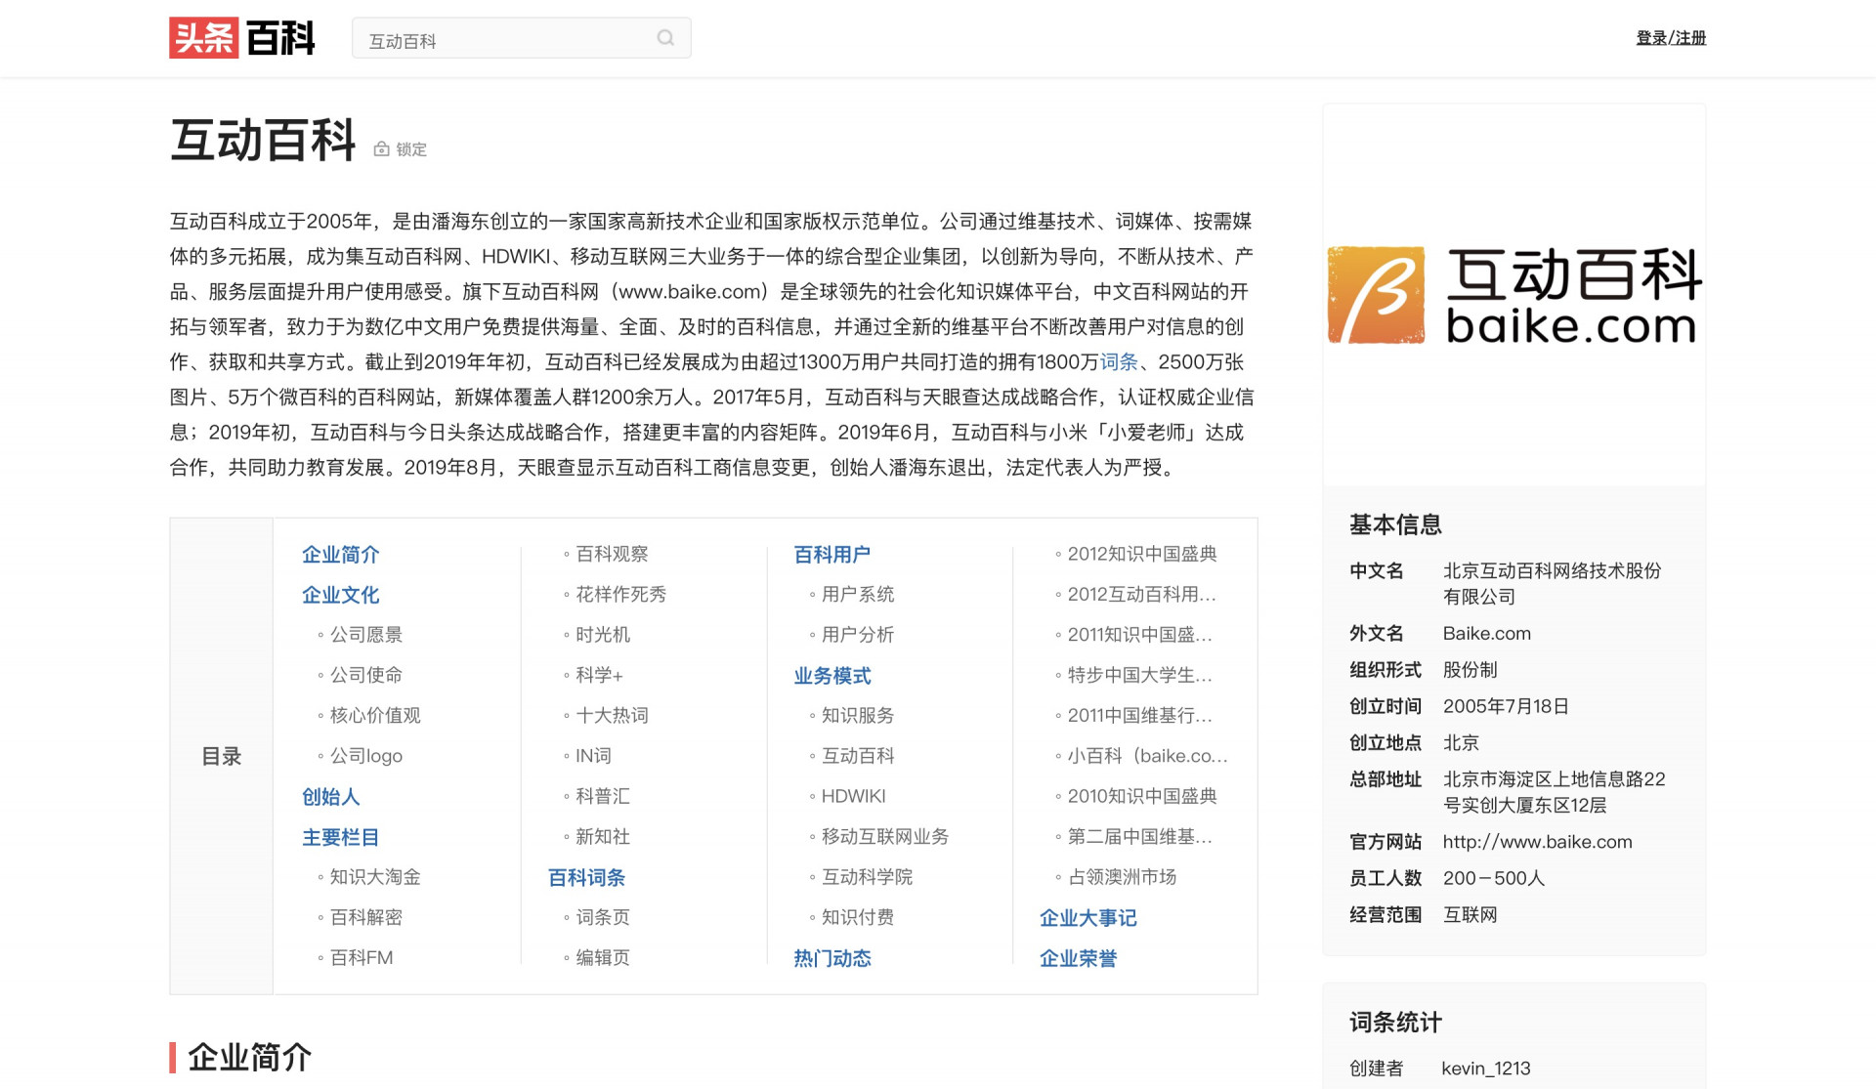Click the search magnifier icon
The image size is (1876, 1089).
coord(665,38)
